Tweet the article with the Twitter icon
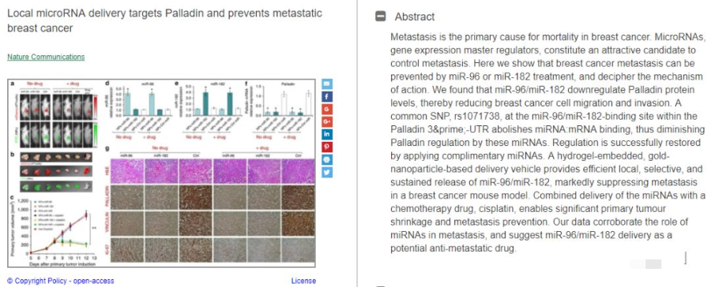The image size is (711, 287). (x=327, y=173)
